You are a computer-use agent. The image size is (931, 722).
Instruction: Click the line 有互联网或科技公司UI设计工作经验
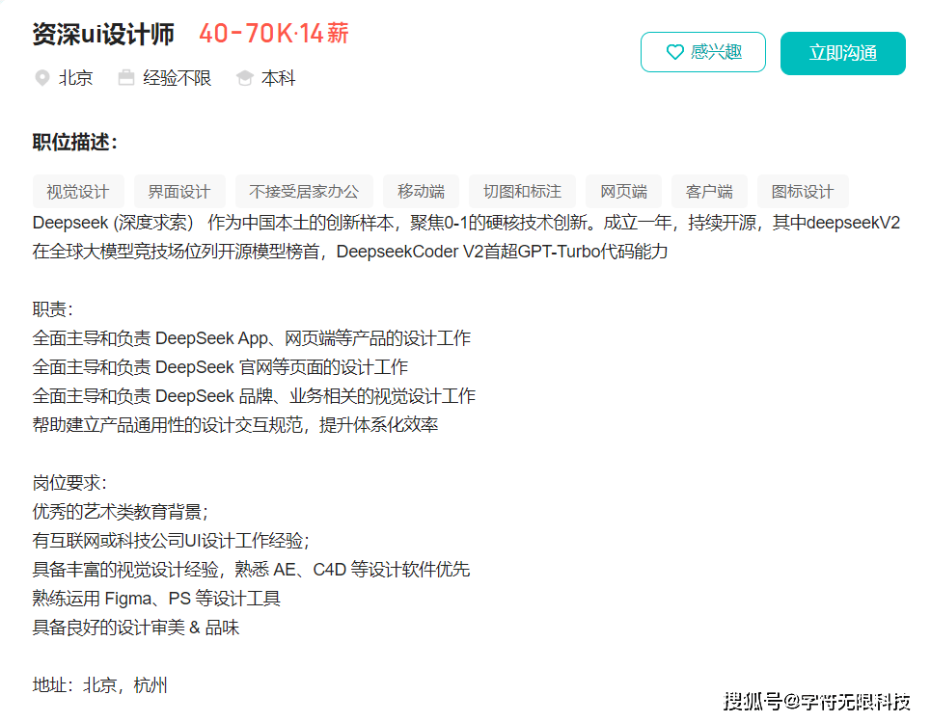[x=171, y=541]
